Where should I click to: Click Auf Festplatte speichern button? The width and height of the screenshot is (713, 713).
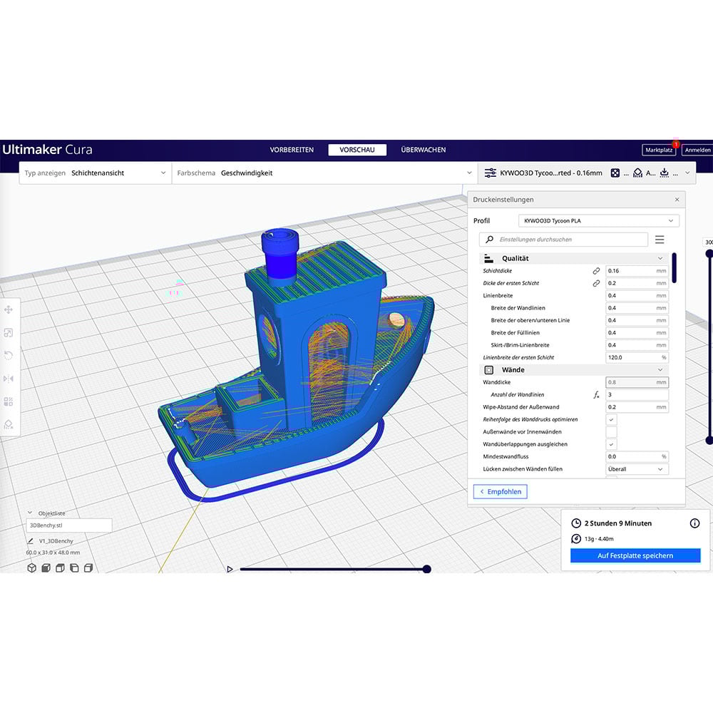point(635,555)
